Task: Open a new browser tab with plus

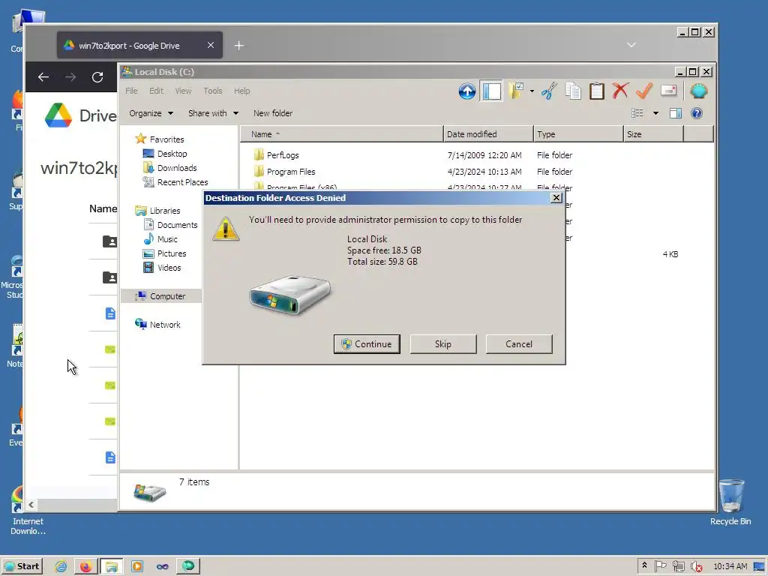Action: pos(238,46)
